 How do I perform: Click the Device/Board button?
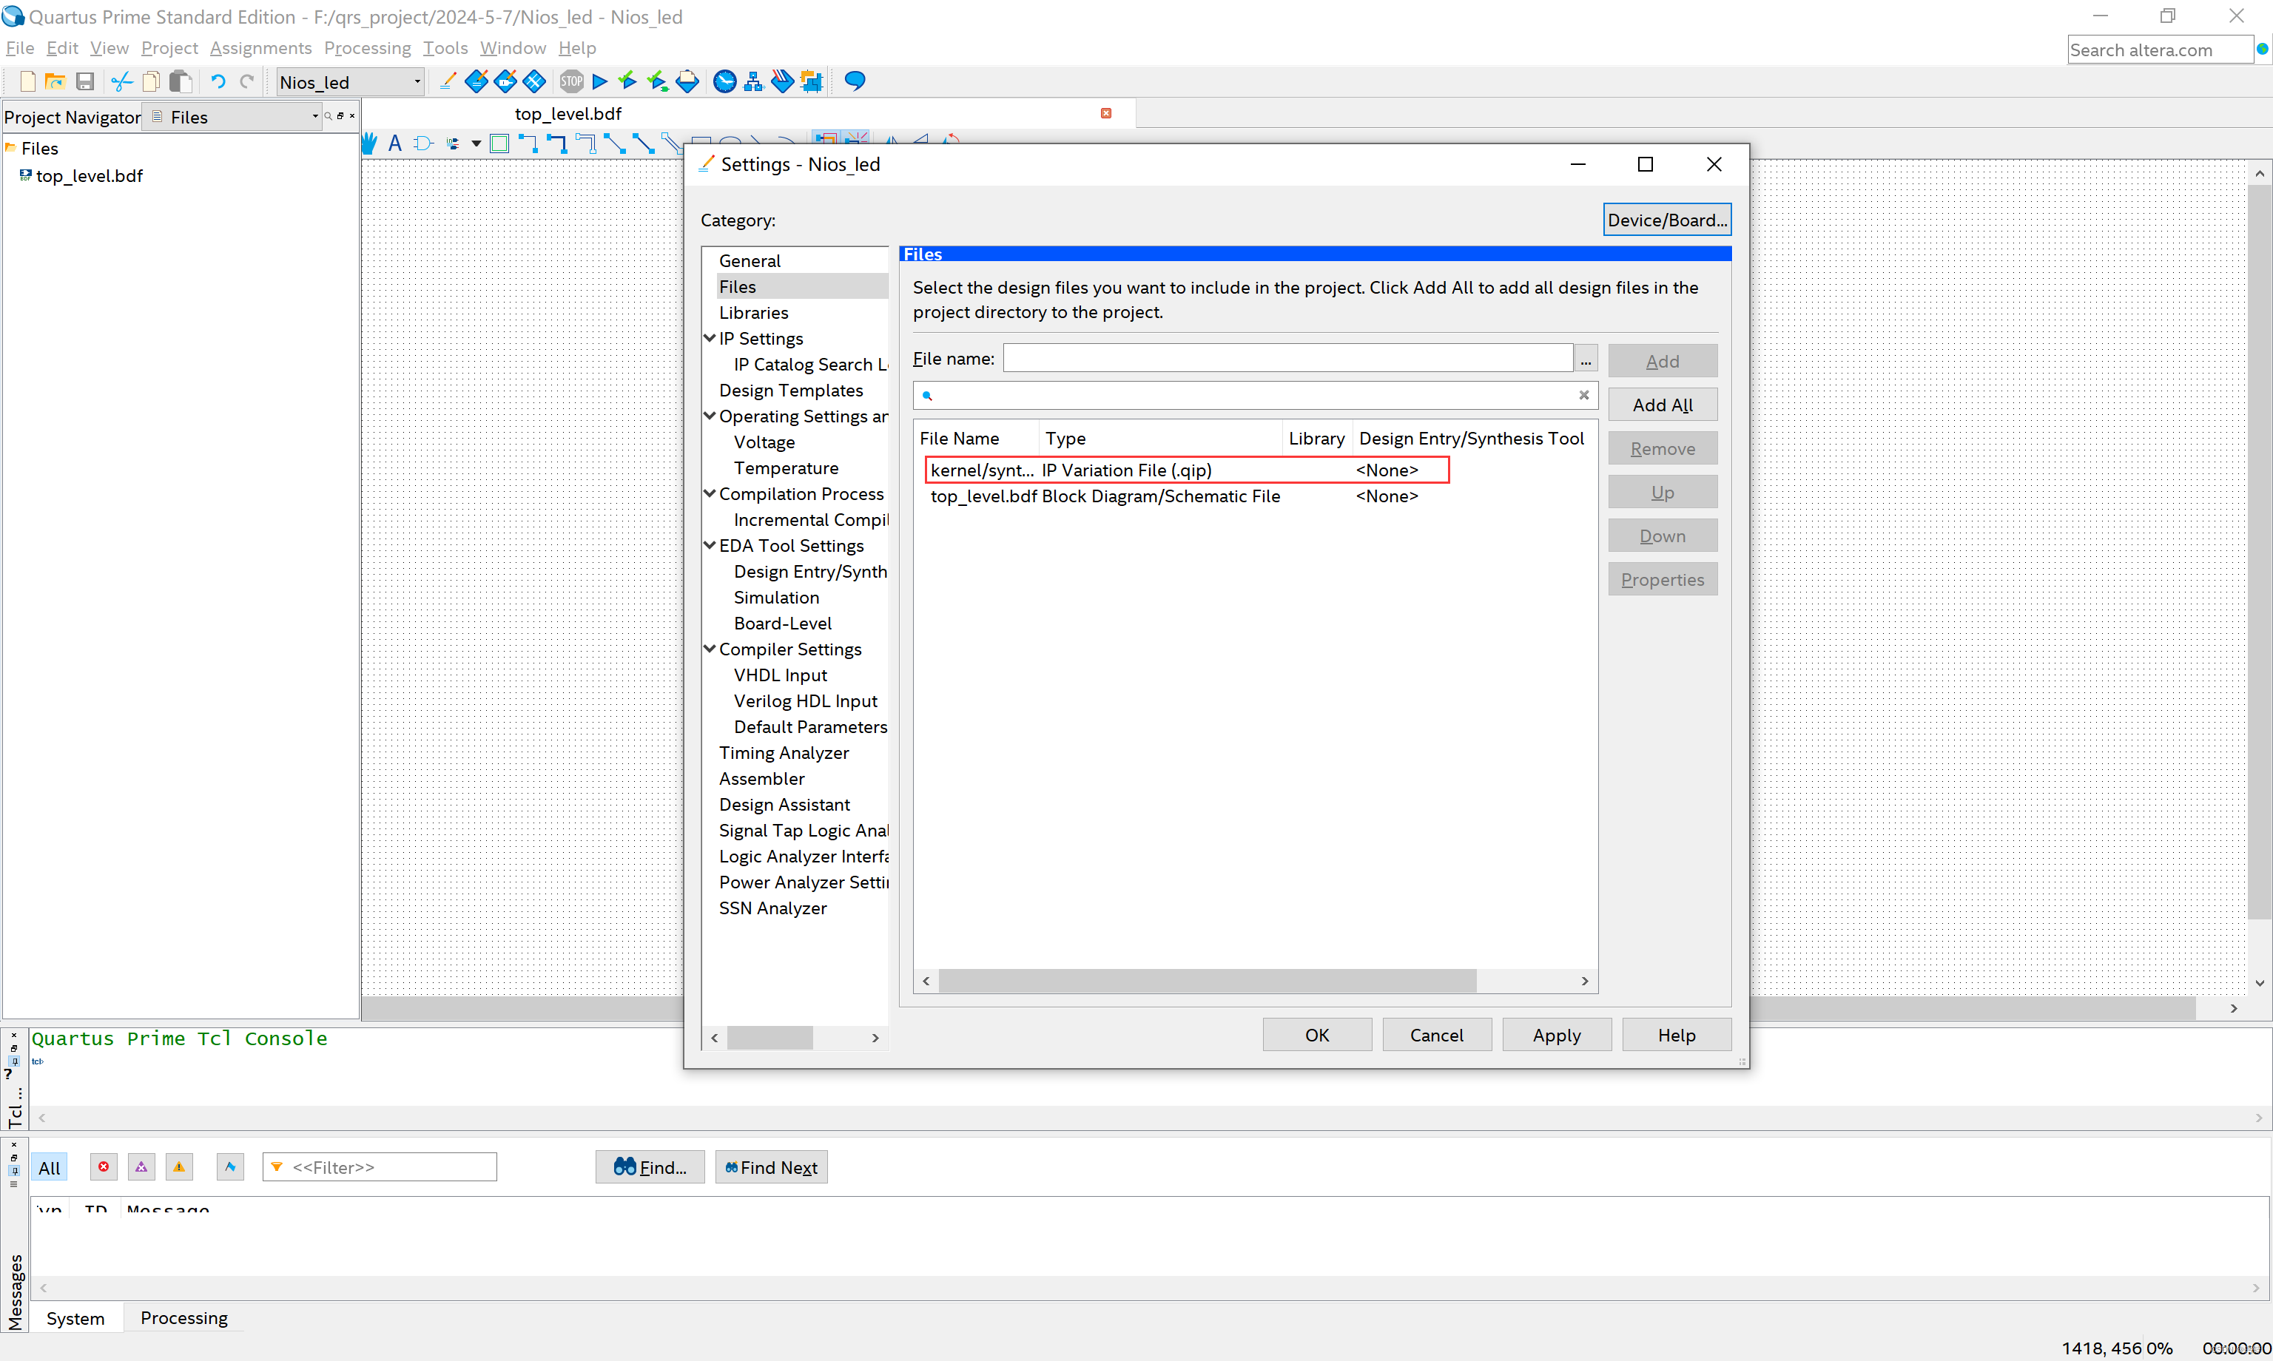click(1666, 219)
